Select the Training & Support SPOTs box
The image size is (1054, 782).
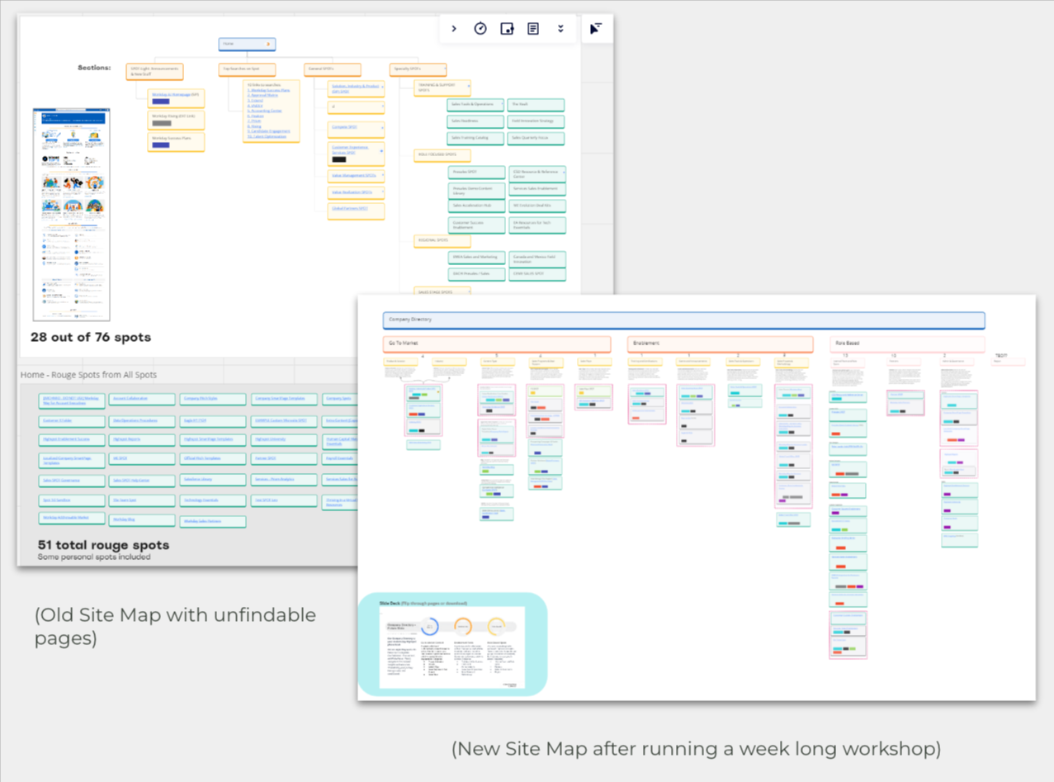(x=442, y=88)
